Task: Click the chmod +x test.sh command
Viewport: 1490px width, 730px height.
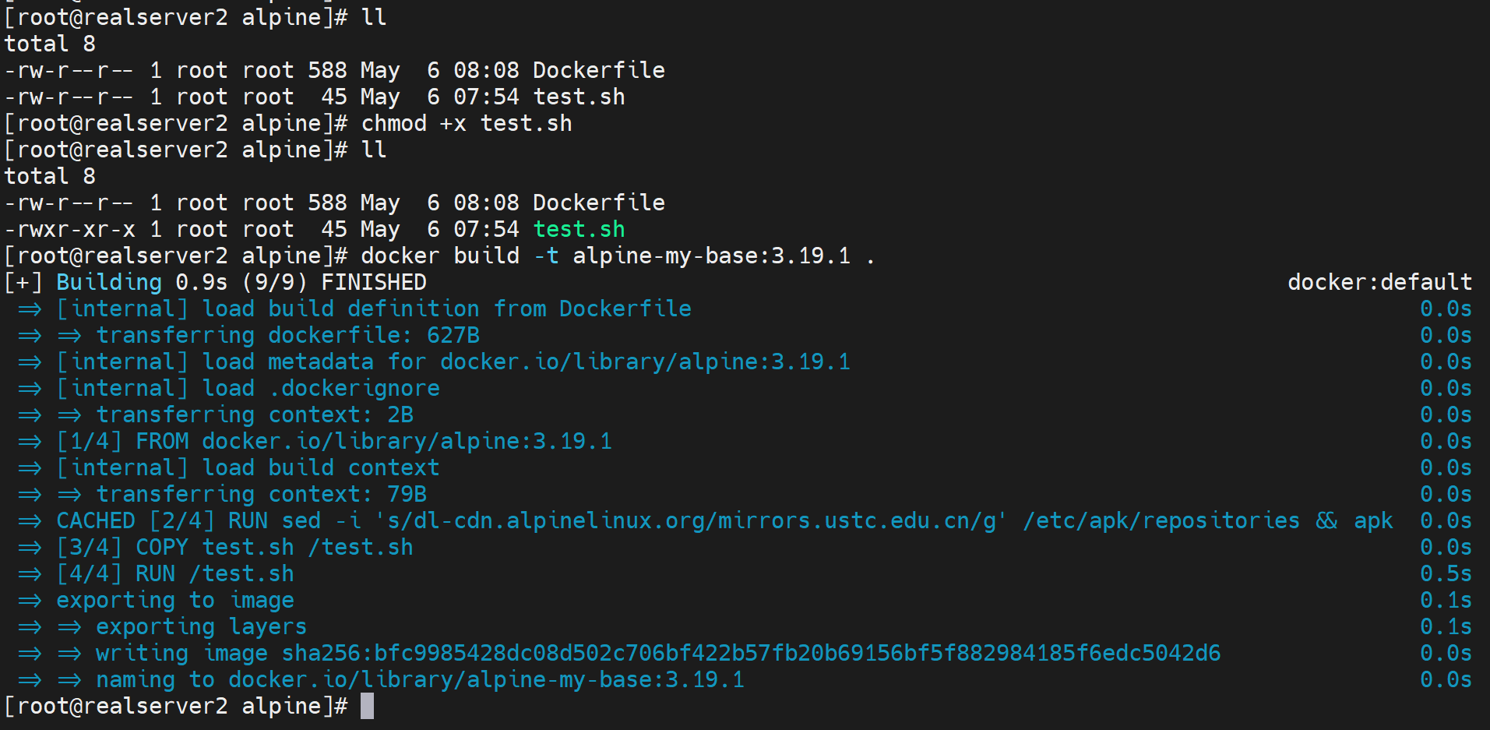Action: (x=466, y=124)
